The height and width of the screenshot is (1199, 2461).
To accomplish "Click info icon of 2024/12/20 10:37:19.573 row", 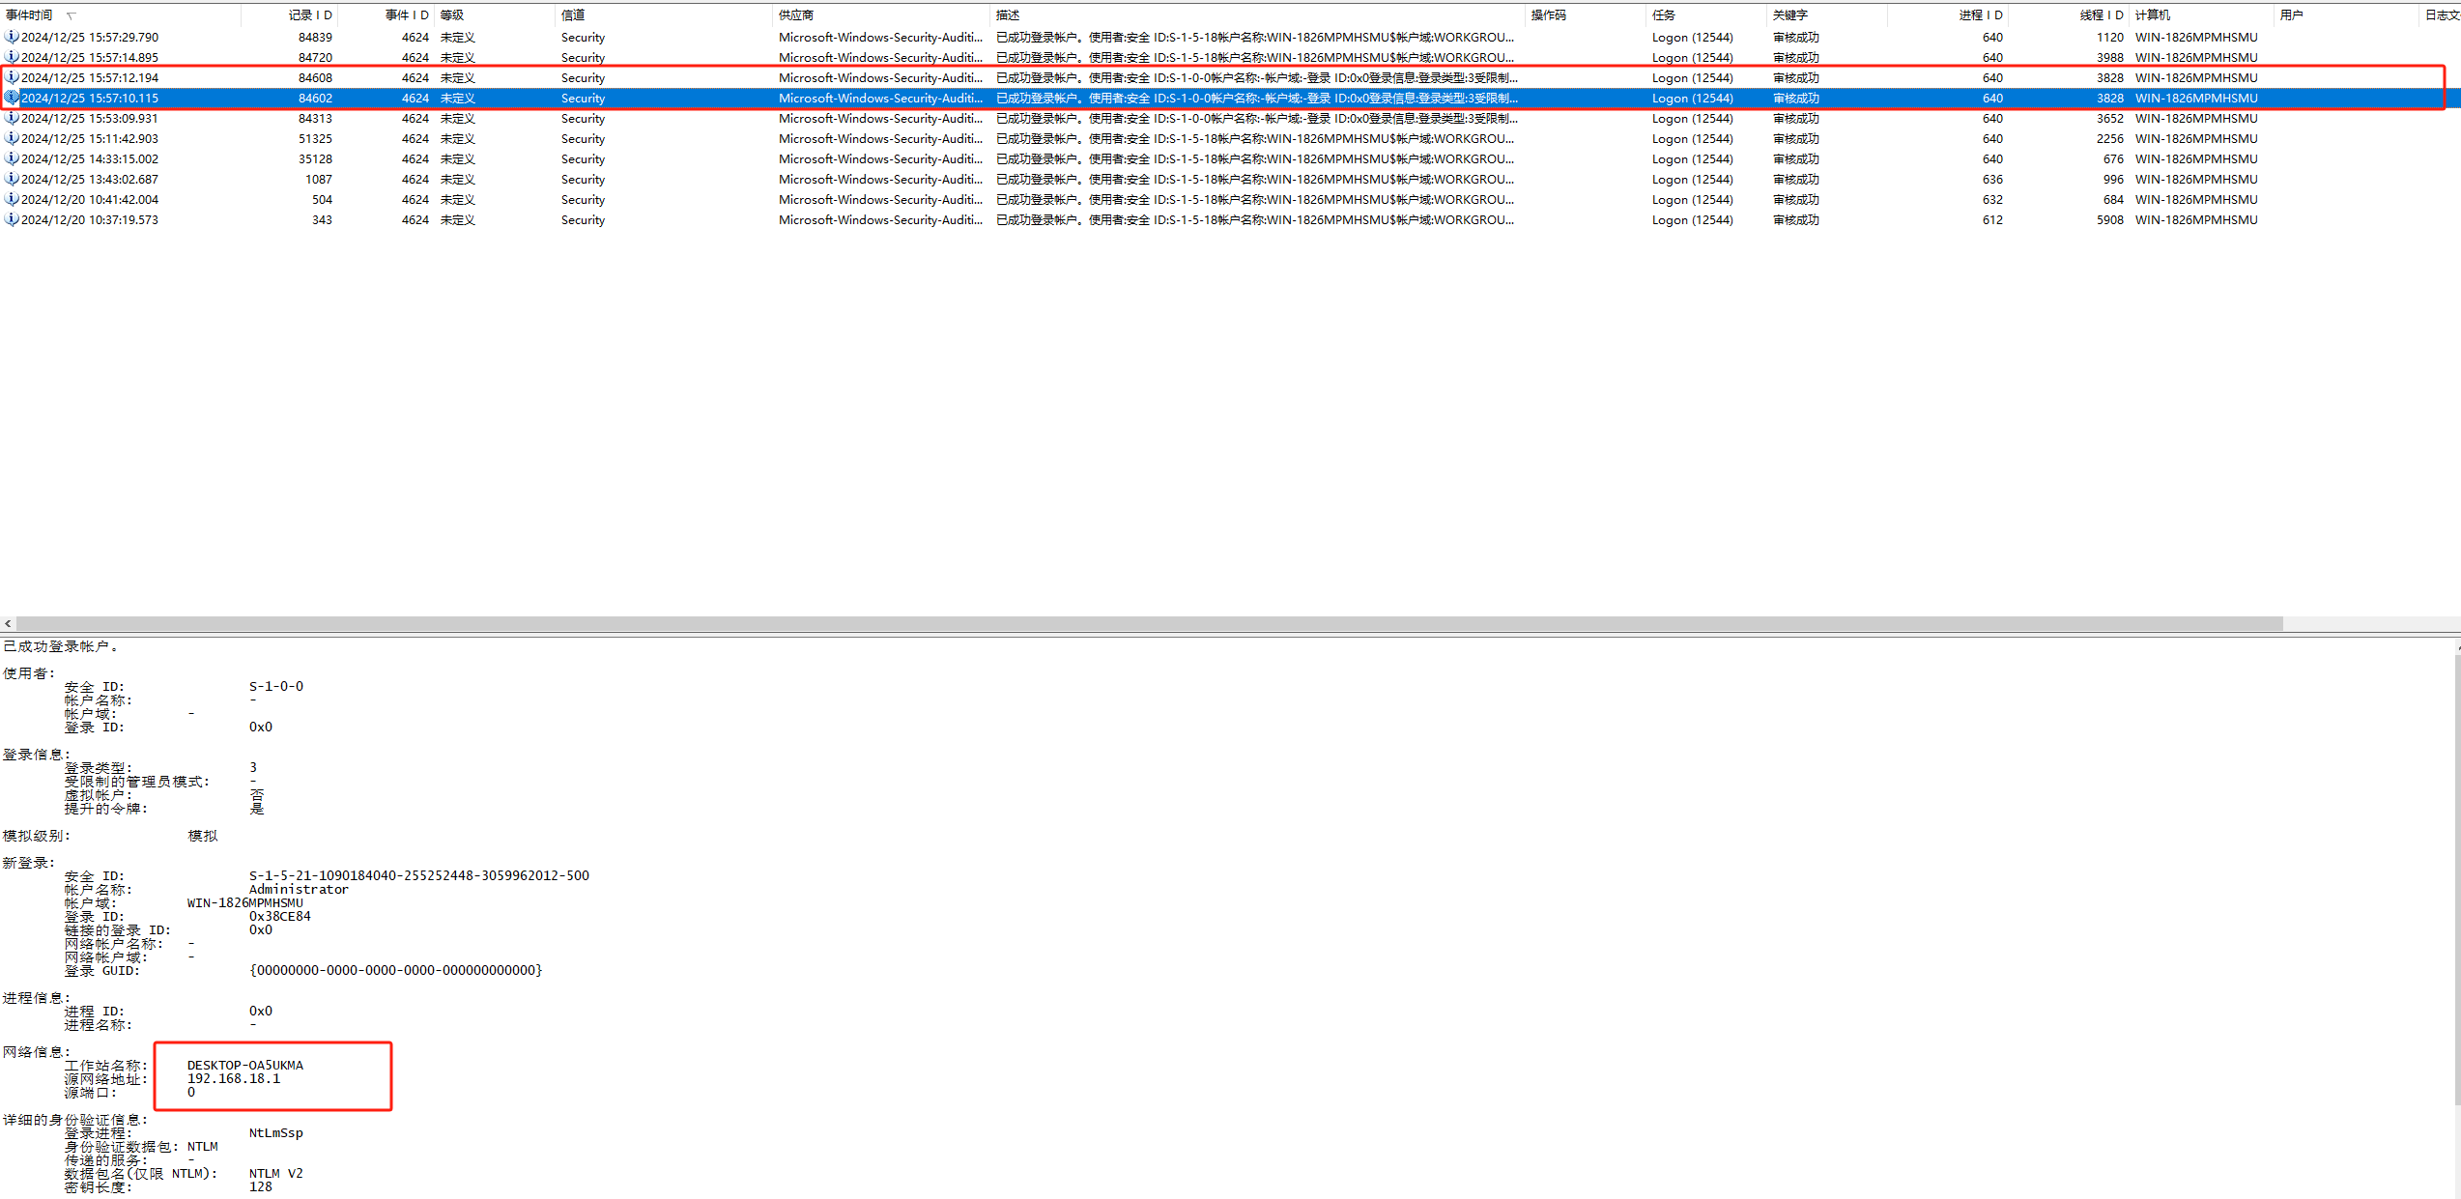I will (11, 219).
